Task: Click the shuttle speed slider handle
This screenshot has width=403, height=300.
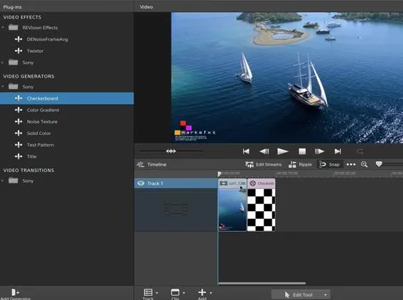Action: pos(171,151)
